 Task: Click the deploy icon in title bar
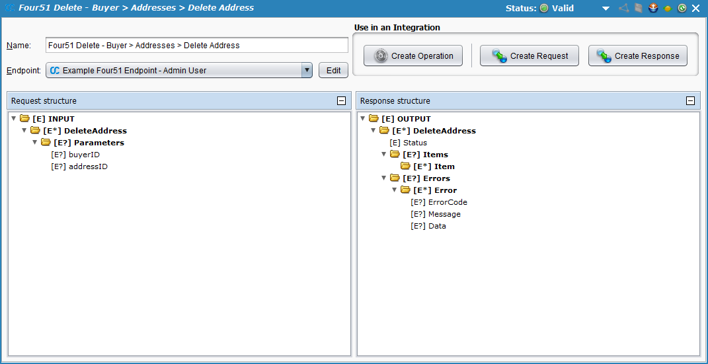653,9
